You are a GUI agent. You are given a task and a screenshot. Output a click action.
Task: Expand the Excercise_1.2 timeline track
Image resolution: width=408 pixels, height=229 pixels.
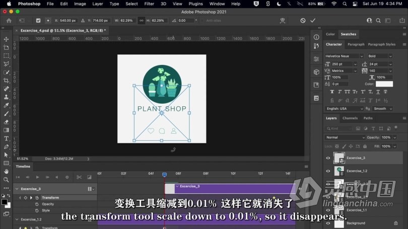click(17, 219)
